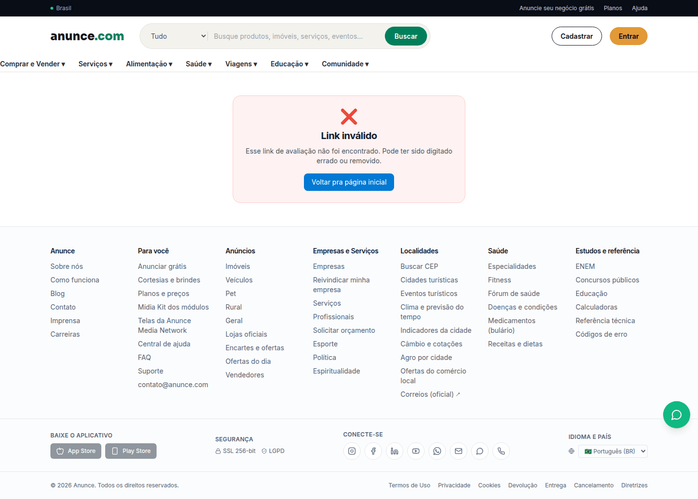
Task: Expand the Comprar e Vender menu
Action: point(32,64)
